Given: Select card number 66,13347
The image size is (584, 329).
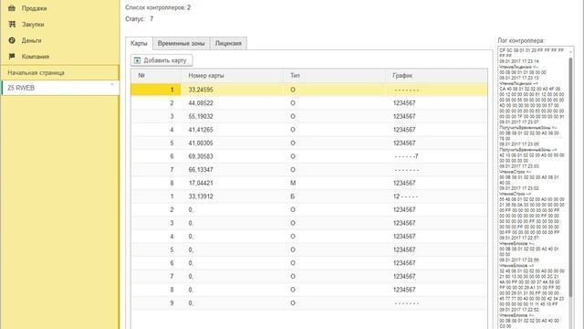Looking at the screenshot, I should pyautogui.click(x=201, y=170).
